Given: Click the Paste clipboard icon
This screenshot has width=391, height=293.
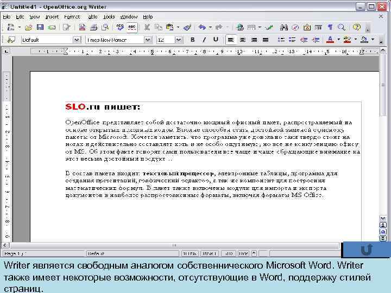Looking at the screenshot, I should 170,27.
